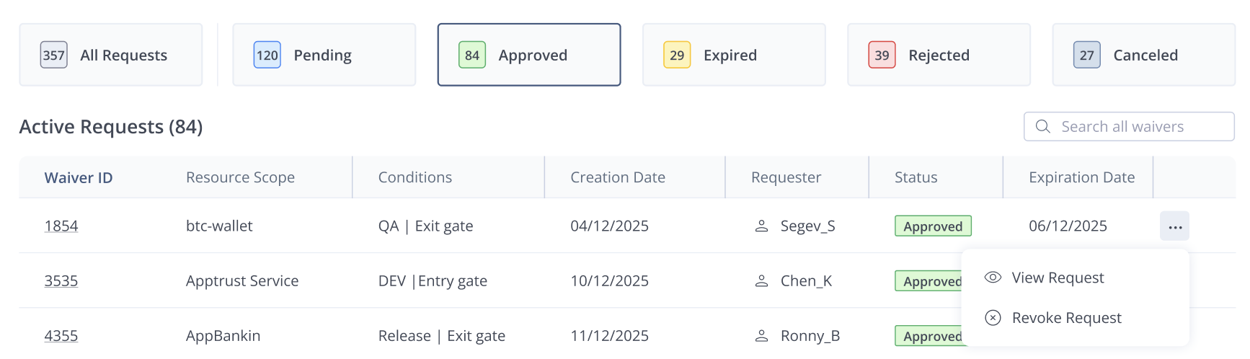The height and width of the screenshot is (359, 1250).
Task: Select the Rejected requests tab
Action: [x=939, y=56]
